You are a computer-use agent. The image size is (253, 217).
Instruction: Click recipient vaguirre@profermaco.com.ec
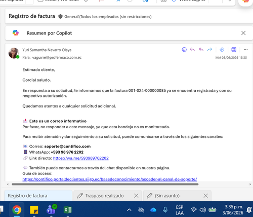click(57, 57)
